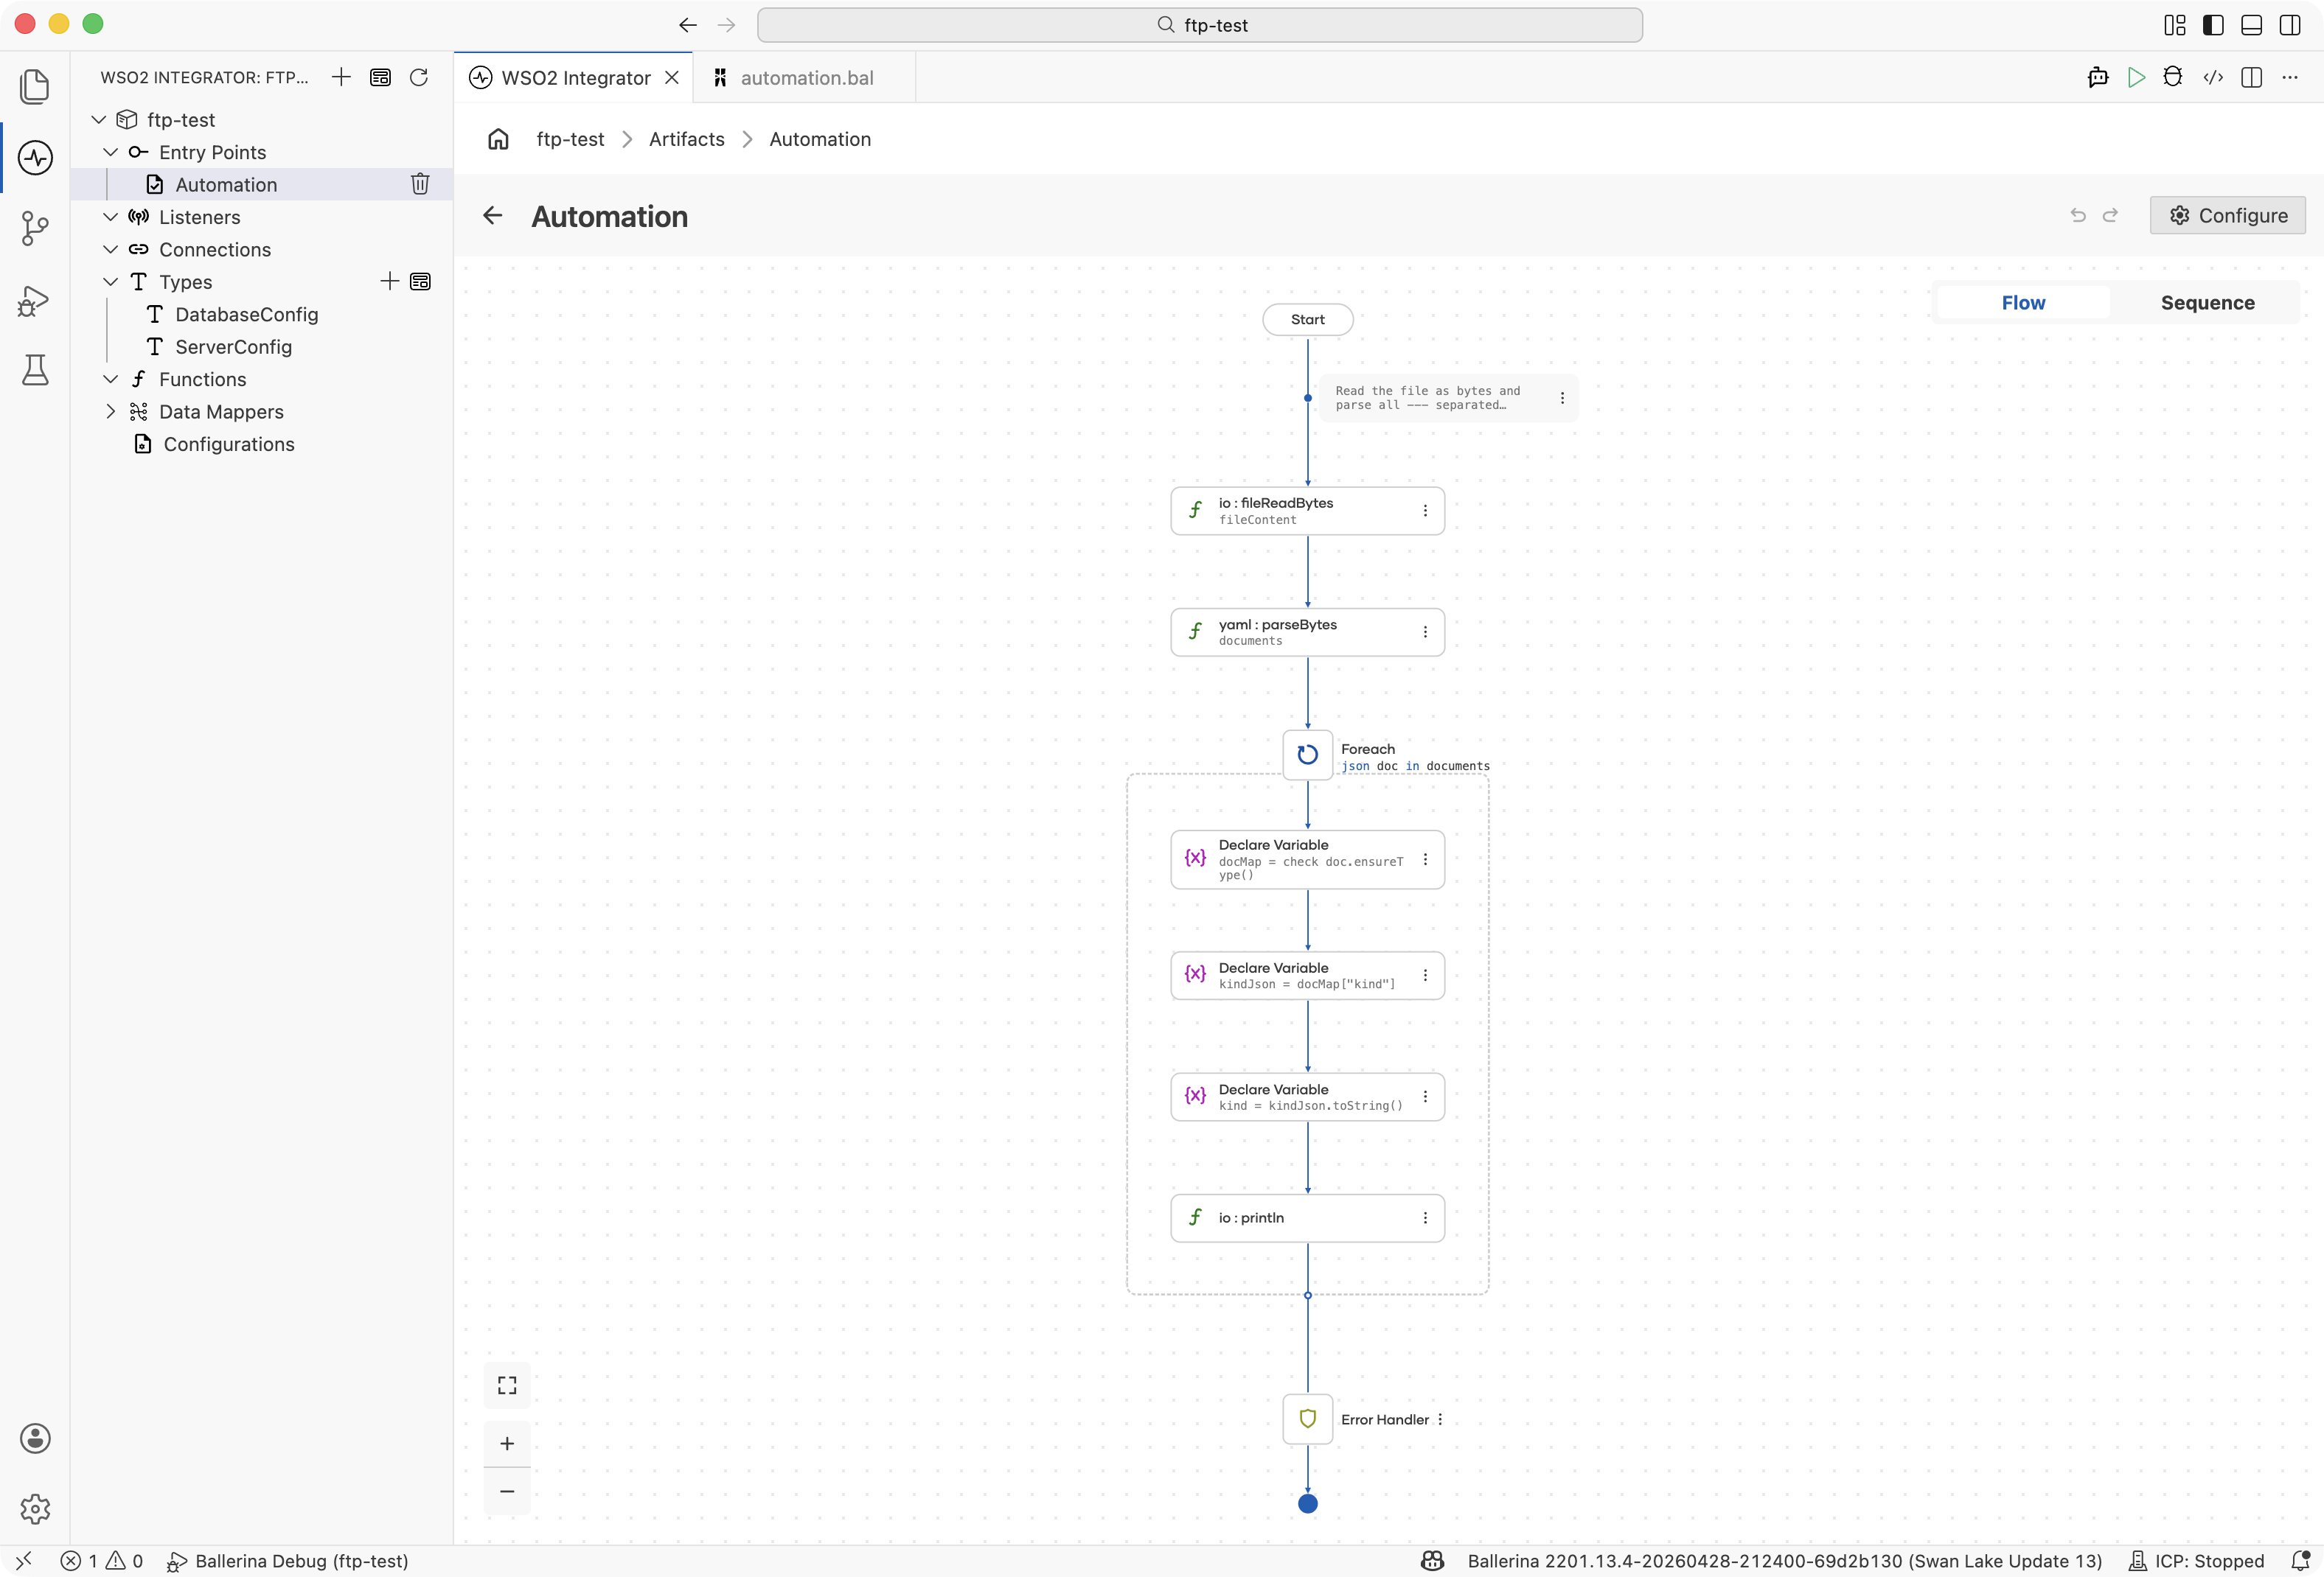Start debugging with the bug icon
The image size is (2324, 1577).
pos(2173,77)
